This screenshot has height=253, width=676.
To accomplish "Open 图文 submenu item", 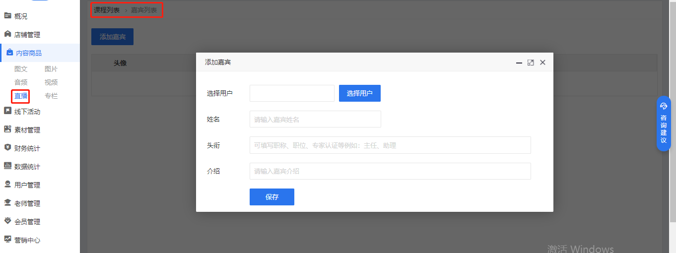I will [x=21, y=69].
